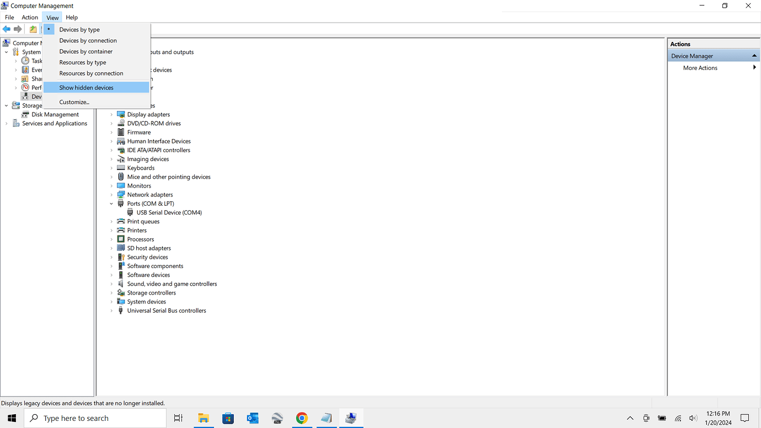Choose Devices by type view option
The width and height of the screenshot is (761, 428).
(x=79, y=30)
